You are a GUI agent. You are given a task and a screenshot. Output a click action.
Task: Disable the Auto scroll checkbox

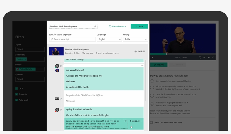[17, 100]
